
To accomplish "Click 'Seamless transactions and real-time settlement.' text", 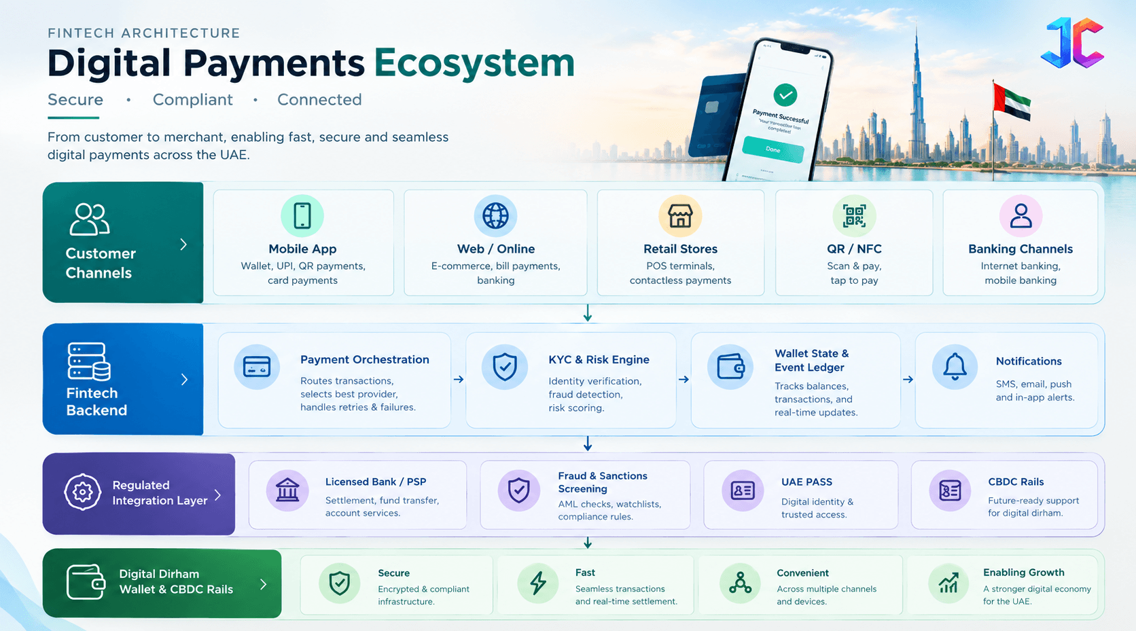I will click(626, 595).
